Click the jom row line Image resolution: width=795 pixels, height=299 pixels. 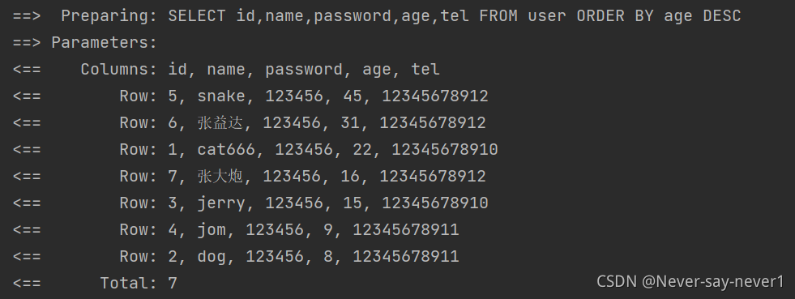pos(236,230)
